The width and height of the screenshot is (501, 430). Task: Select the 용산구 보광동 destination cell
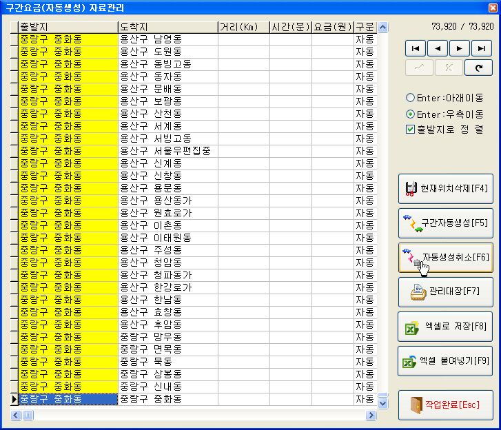point(168,101)
